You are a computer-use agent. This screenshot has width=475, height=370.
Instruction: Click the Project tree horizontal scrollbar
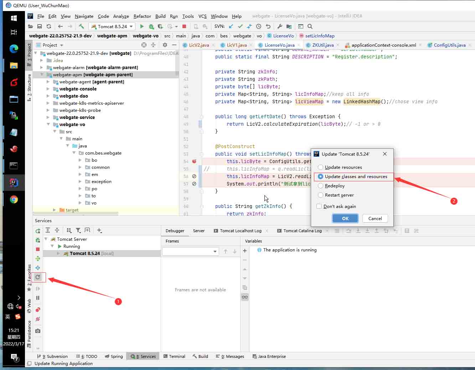pos(76,214)
